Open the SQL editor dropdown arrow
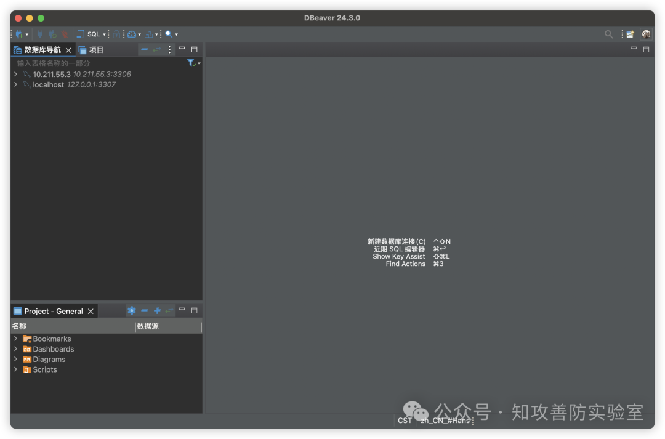 tap(104, 34)
